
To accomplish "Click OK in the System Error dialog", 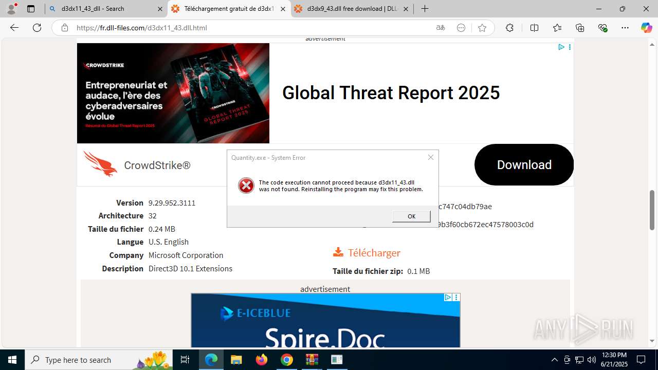I will pos(411,216).
